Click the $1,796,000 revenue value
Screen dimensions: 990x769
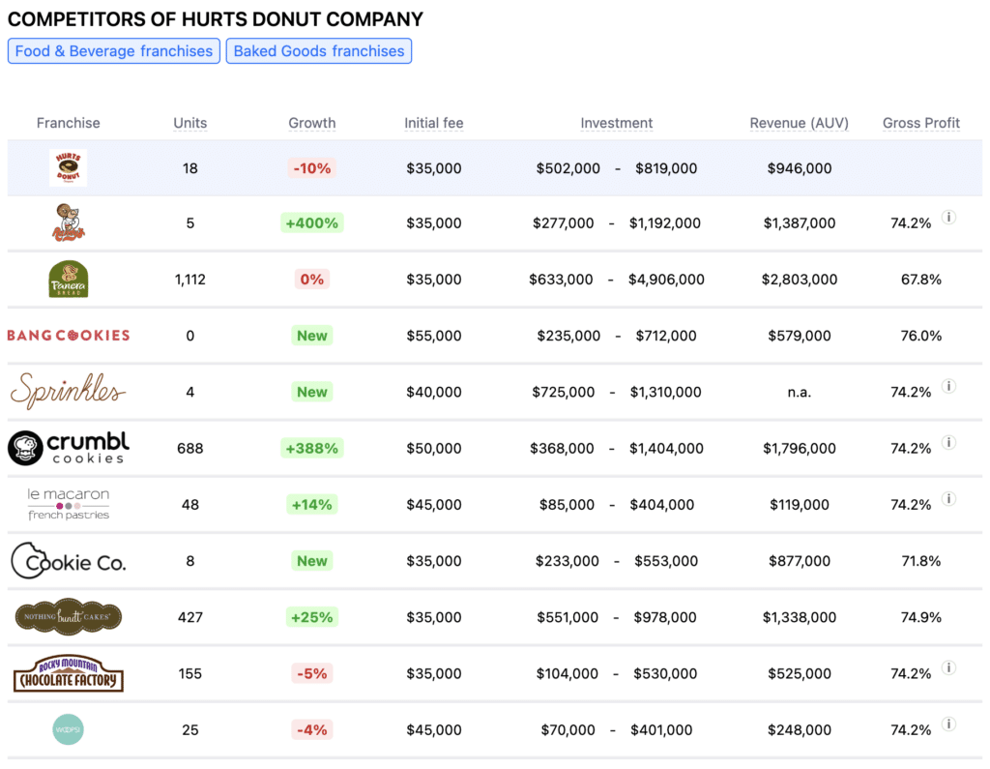800,448
